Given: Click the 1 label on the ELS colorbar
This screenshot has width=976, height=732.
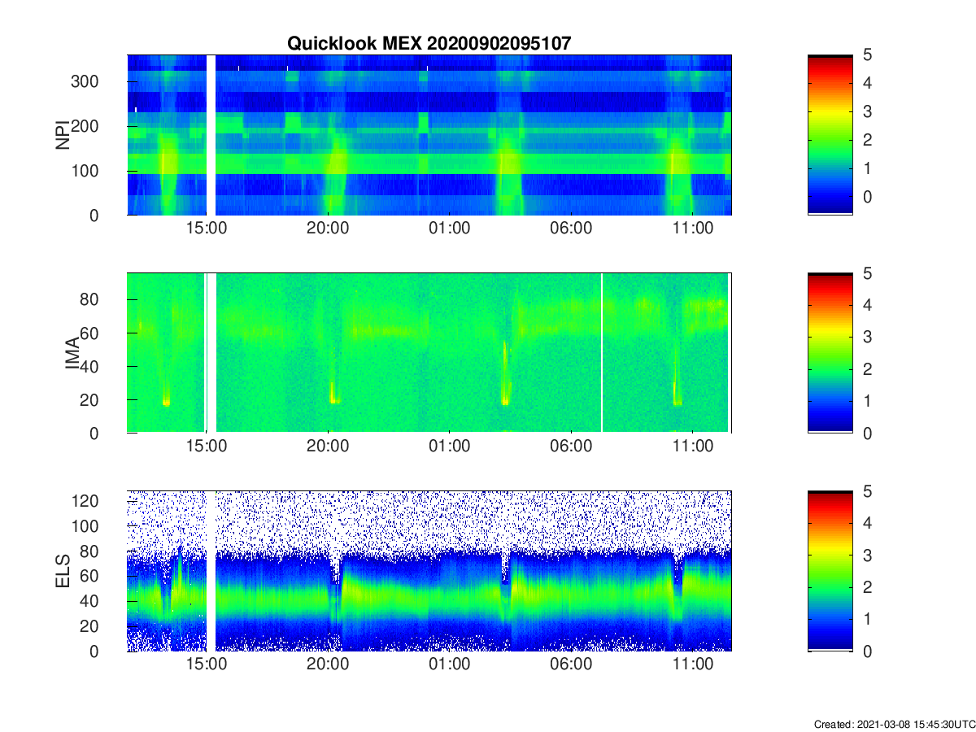Looking at the screenshot, I should [869, 619].
